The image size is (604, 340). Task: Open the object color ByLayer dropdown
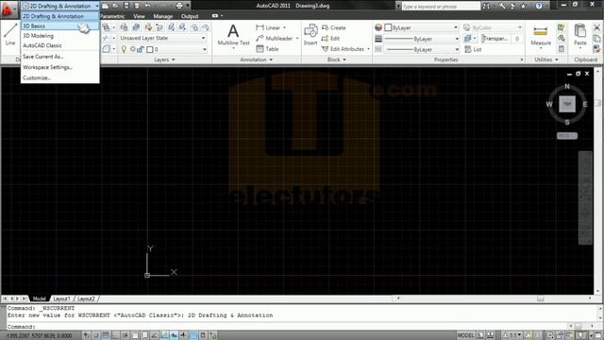click(x=422, y=27)
